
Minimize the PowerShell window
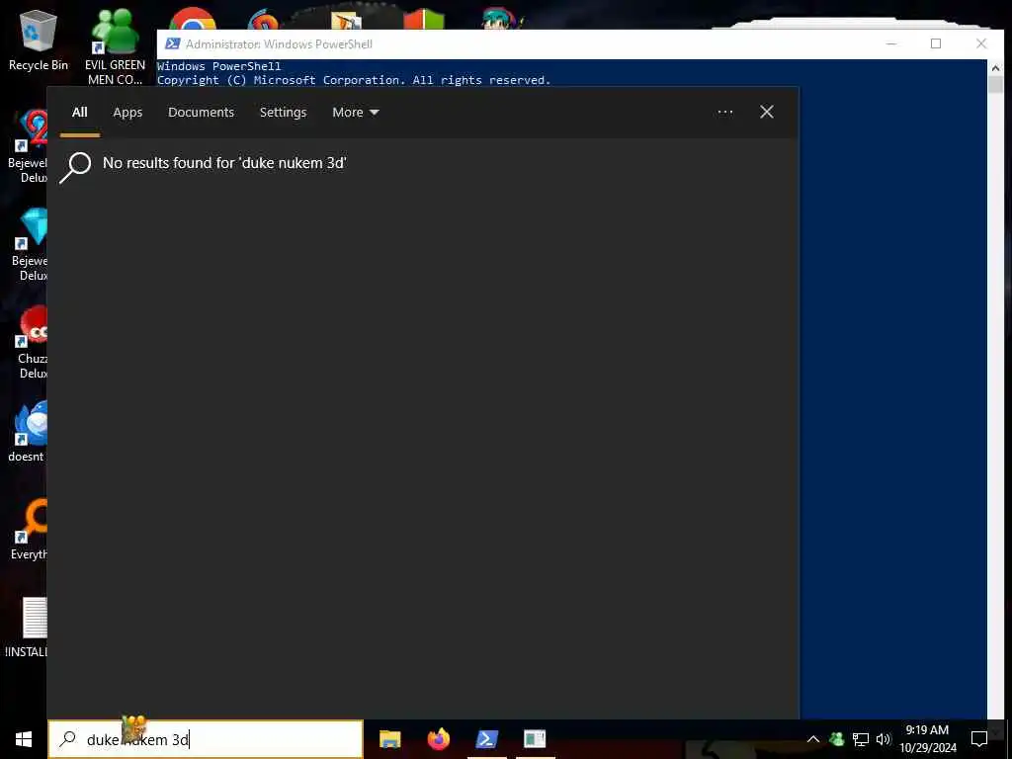[x=891, y=43]
